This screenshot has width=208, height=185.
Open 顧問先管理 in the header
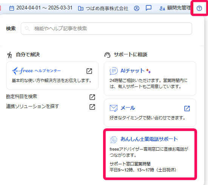click(175, 8)
